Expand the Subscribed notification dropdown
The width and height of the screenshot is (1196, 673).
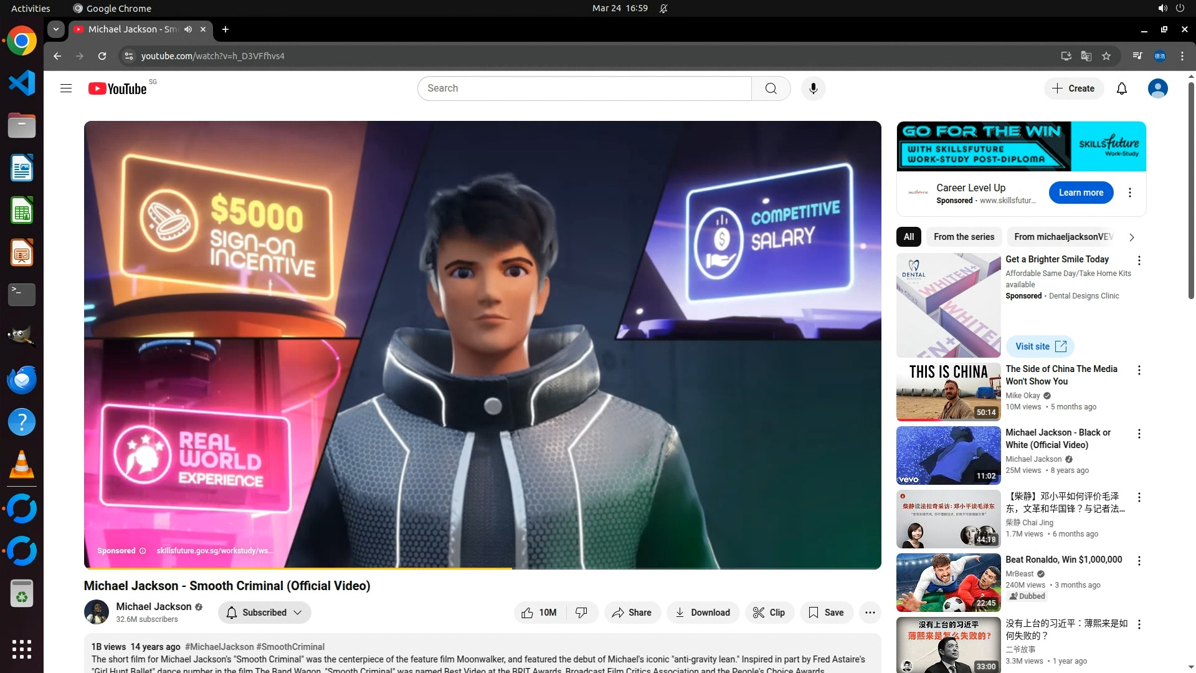(264, 613)
